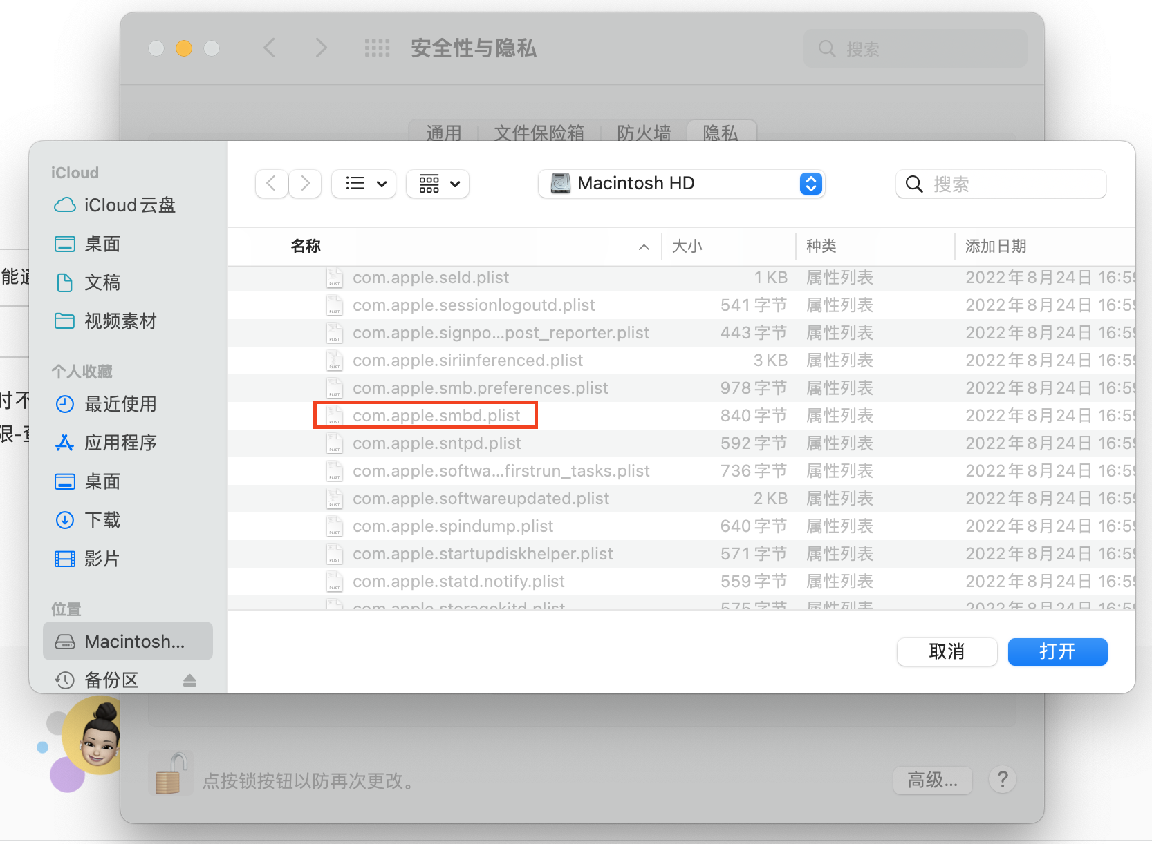
Task: Open the Applications (应用程序) sidebar folder
Action: [x=120, y=443]
